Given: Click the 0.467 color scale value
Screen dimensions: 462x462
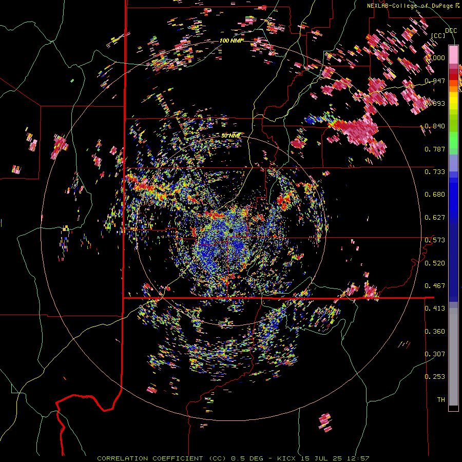Looking at the screenshot, I should 435,286.
